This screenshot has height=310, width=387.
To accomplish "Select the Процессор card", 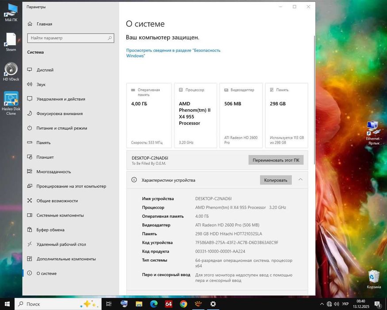I will click(x=195, y=116).
